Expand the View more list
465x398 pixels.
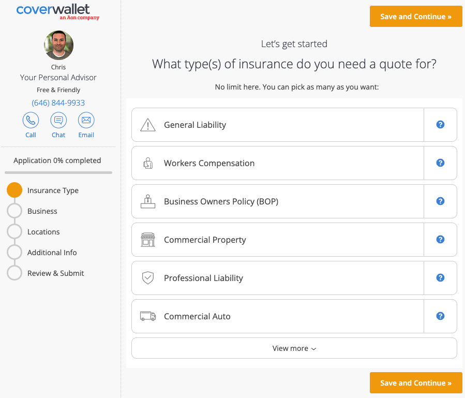pos(294,348)
